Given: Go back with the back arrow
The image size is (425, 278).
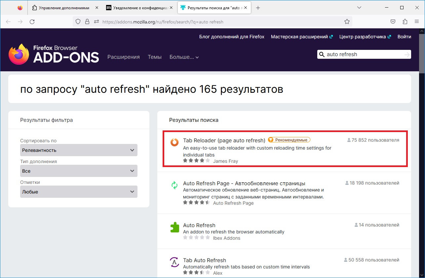Looking at the screenshot, I should [8, 22].
